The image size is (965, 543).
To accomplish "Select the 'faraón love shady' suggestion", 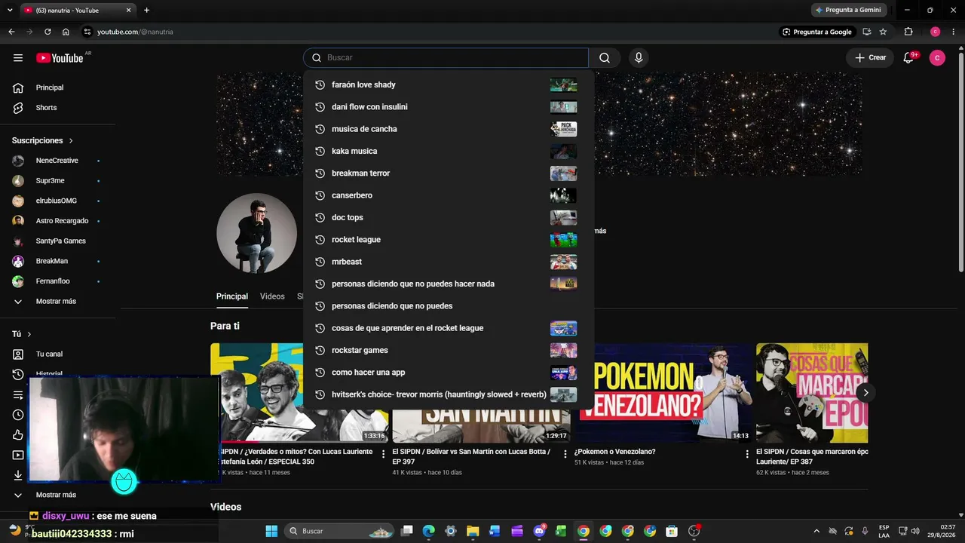I will click(x=449, y=84).
